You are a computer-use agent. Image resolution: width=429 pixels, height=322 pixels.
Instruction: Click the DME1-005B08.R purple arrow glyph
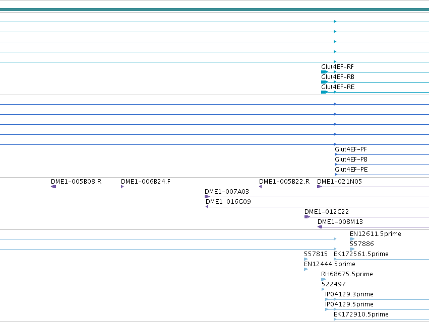[53, 187]
